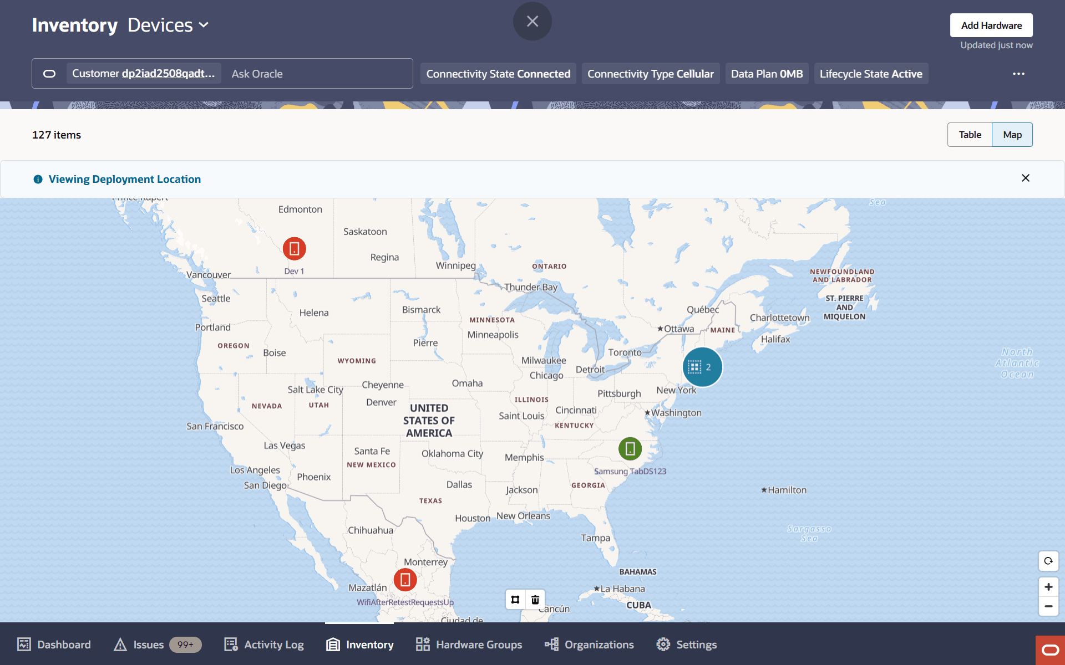Click the WifiAfterRetestRequestsUp map label

(x=405, y=602)
